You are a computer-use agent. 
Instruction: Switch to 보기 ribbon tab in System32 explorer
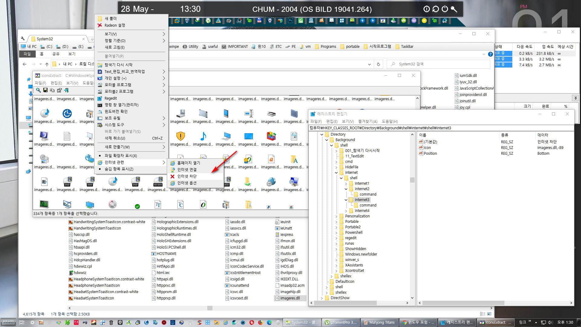point(72,54)
